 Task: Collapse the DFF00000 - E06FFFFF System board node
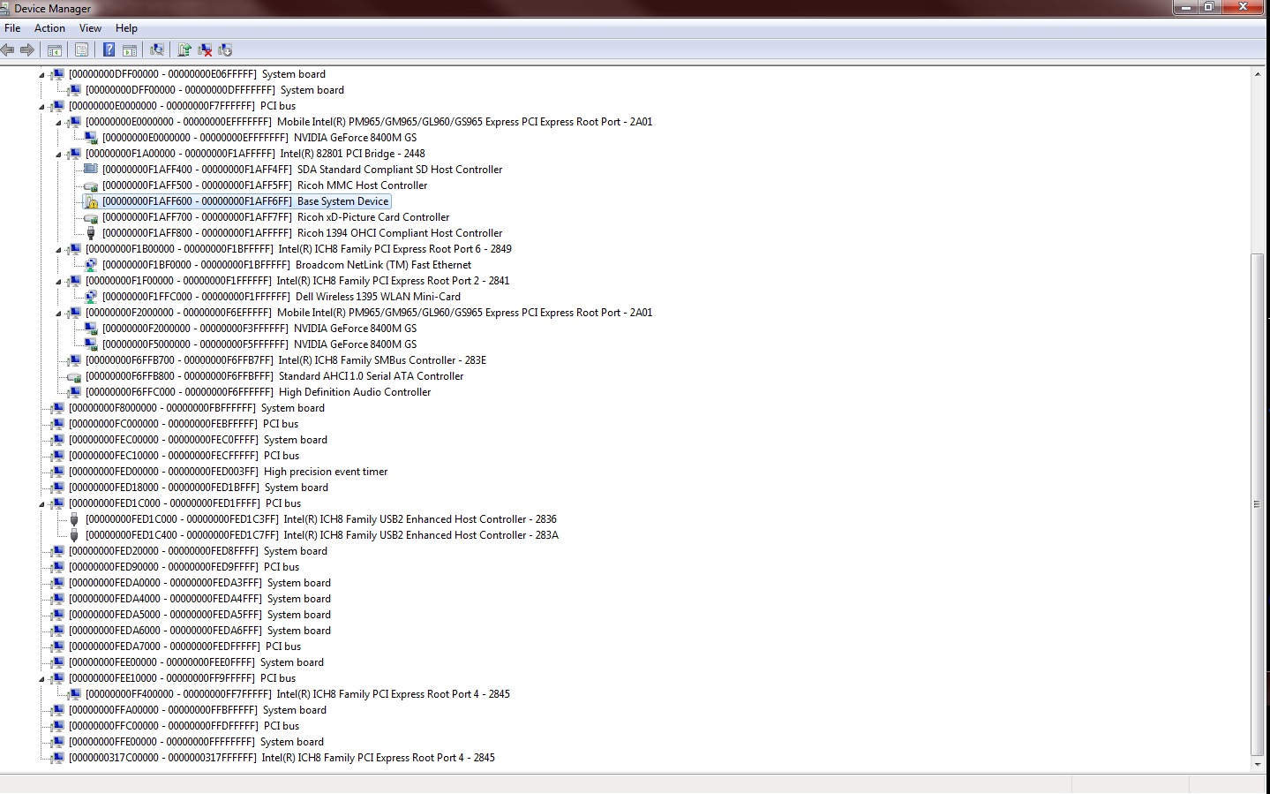click(x=41, y=75)
